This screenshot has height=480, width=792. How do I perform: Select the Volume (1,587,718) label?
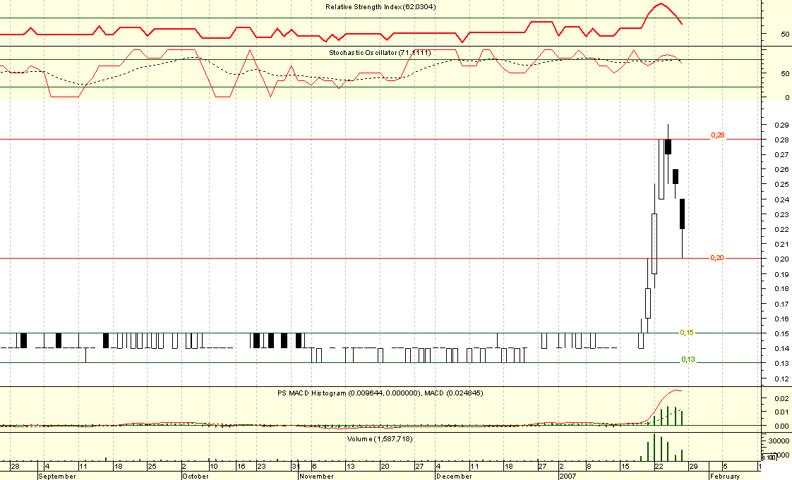380,438
